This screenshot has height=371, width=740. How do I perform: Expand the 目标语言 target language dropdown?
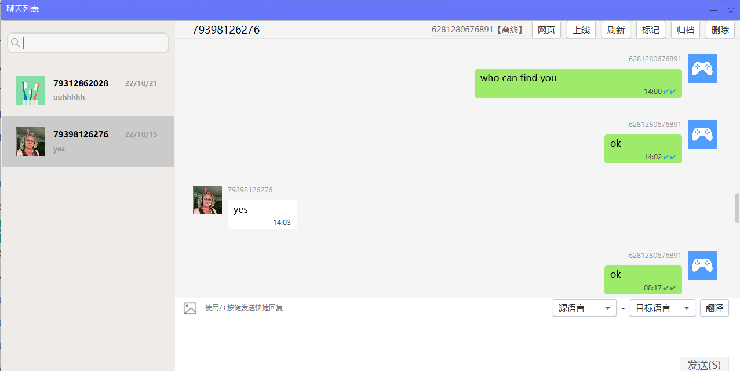click(x=664, y=308)
